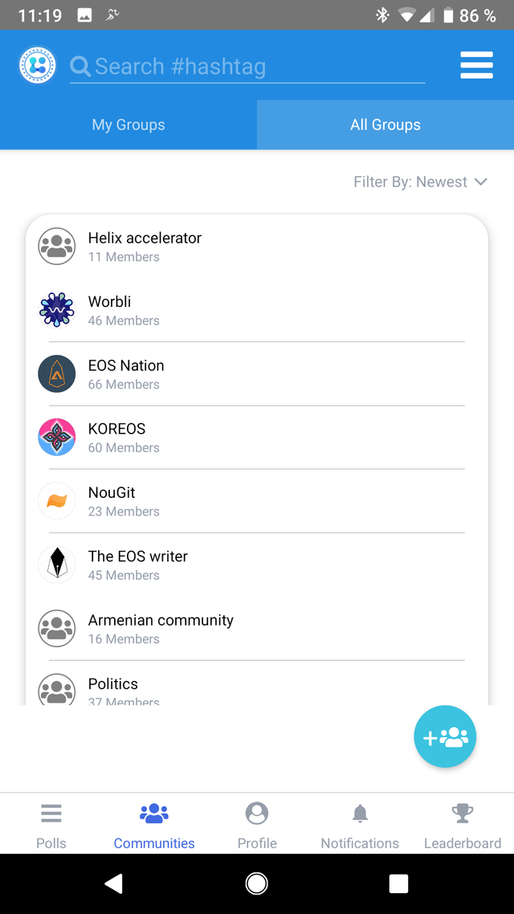
Task: Expand the filter chevron arrow
Action: click(481, 182)
